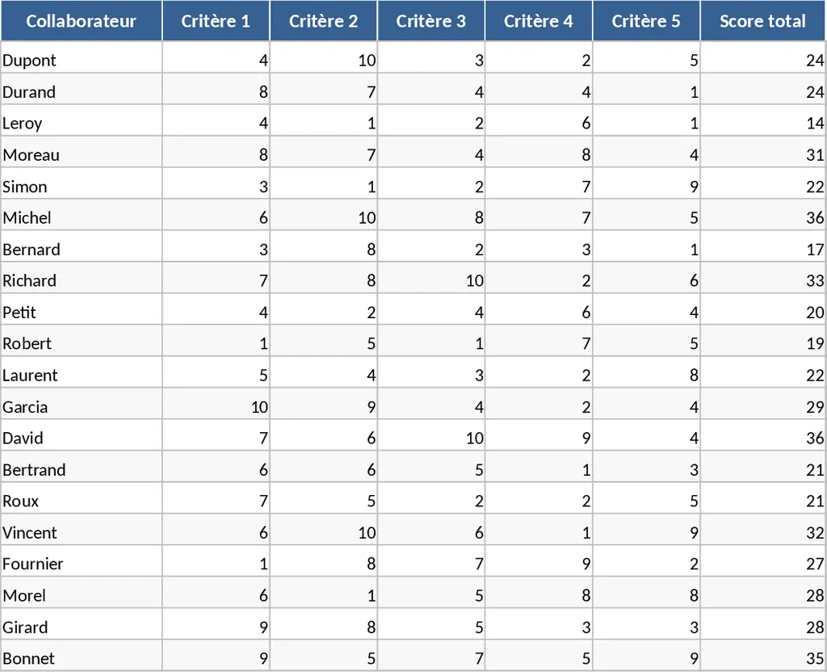Click the Collaborateur column header

(x=81, y=21)
